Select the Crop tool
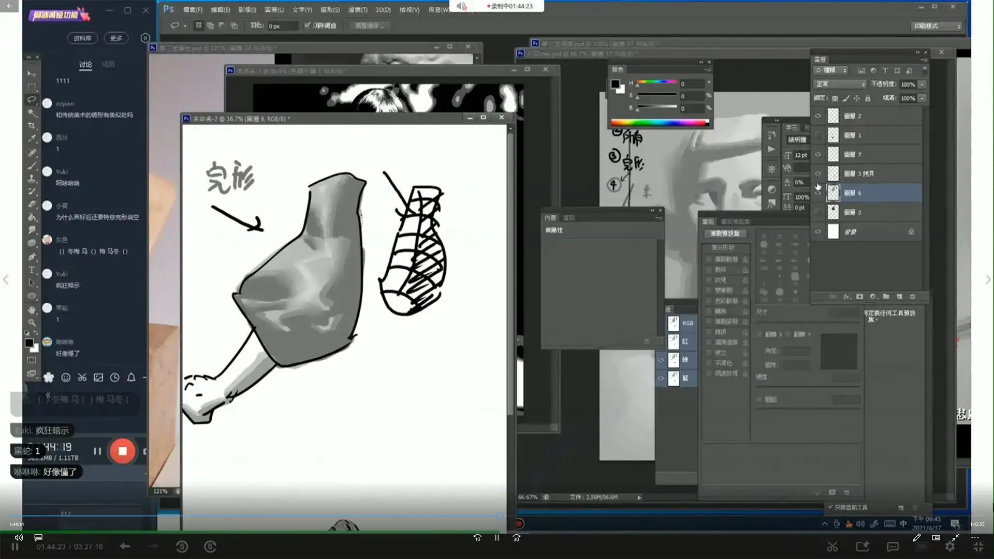994x559 pixels. tap(32, 126)
